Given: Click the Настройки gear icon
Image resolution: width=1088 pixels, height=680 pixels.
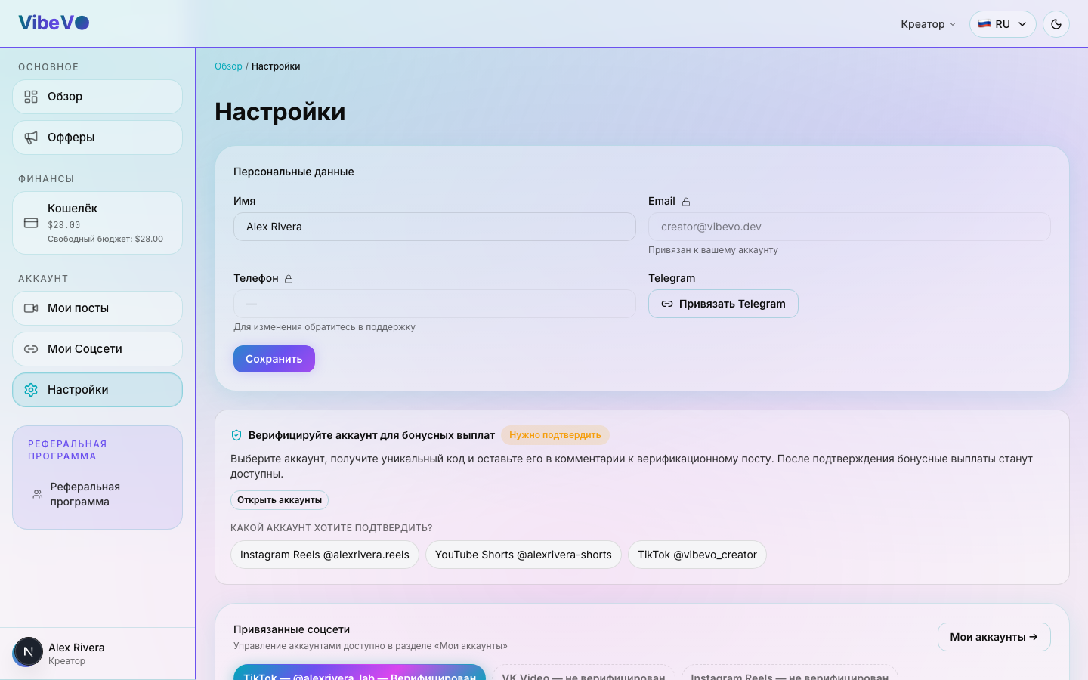Looking at the screenshot, I should (x=31, y=390).
